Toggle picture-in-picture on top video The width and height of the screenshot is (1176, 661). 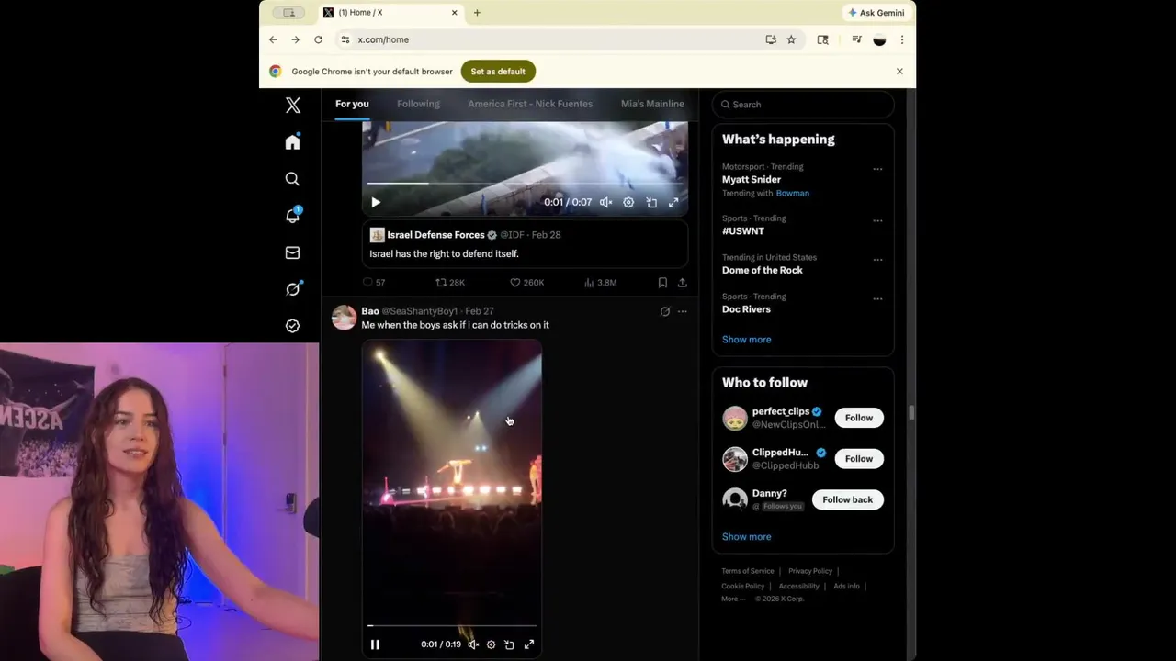[x=651, y=202]
